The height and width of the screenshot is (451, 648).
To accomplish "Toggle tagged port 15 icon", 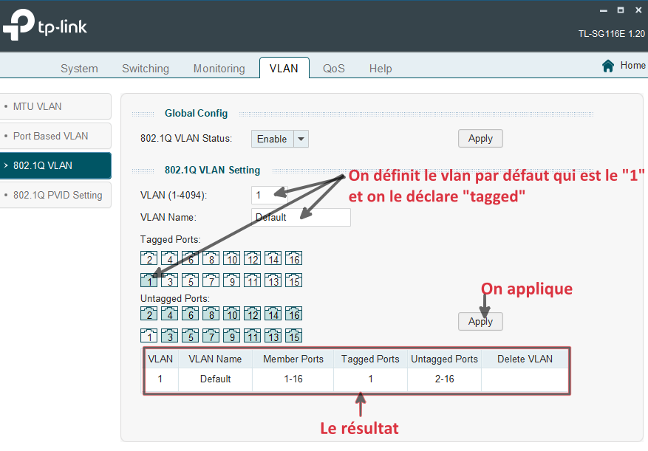I will point(293,280).
